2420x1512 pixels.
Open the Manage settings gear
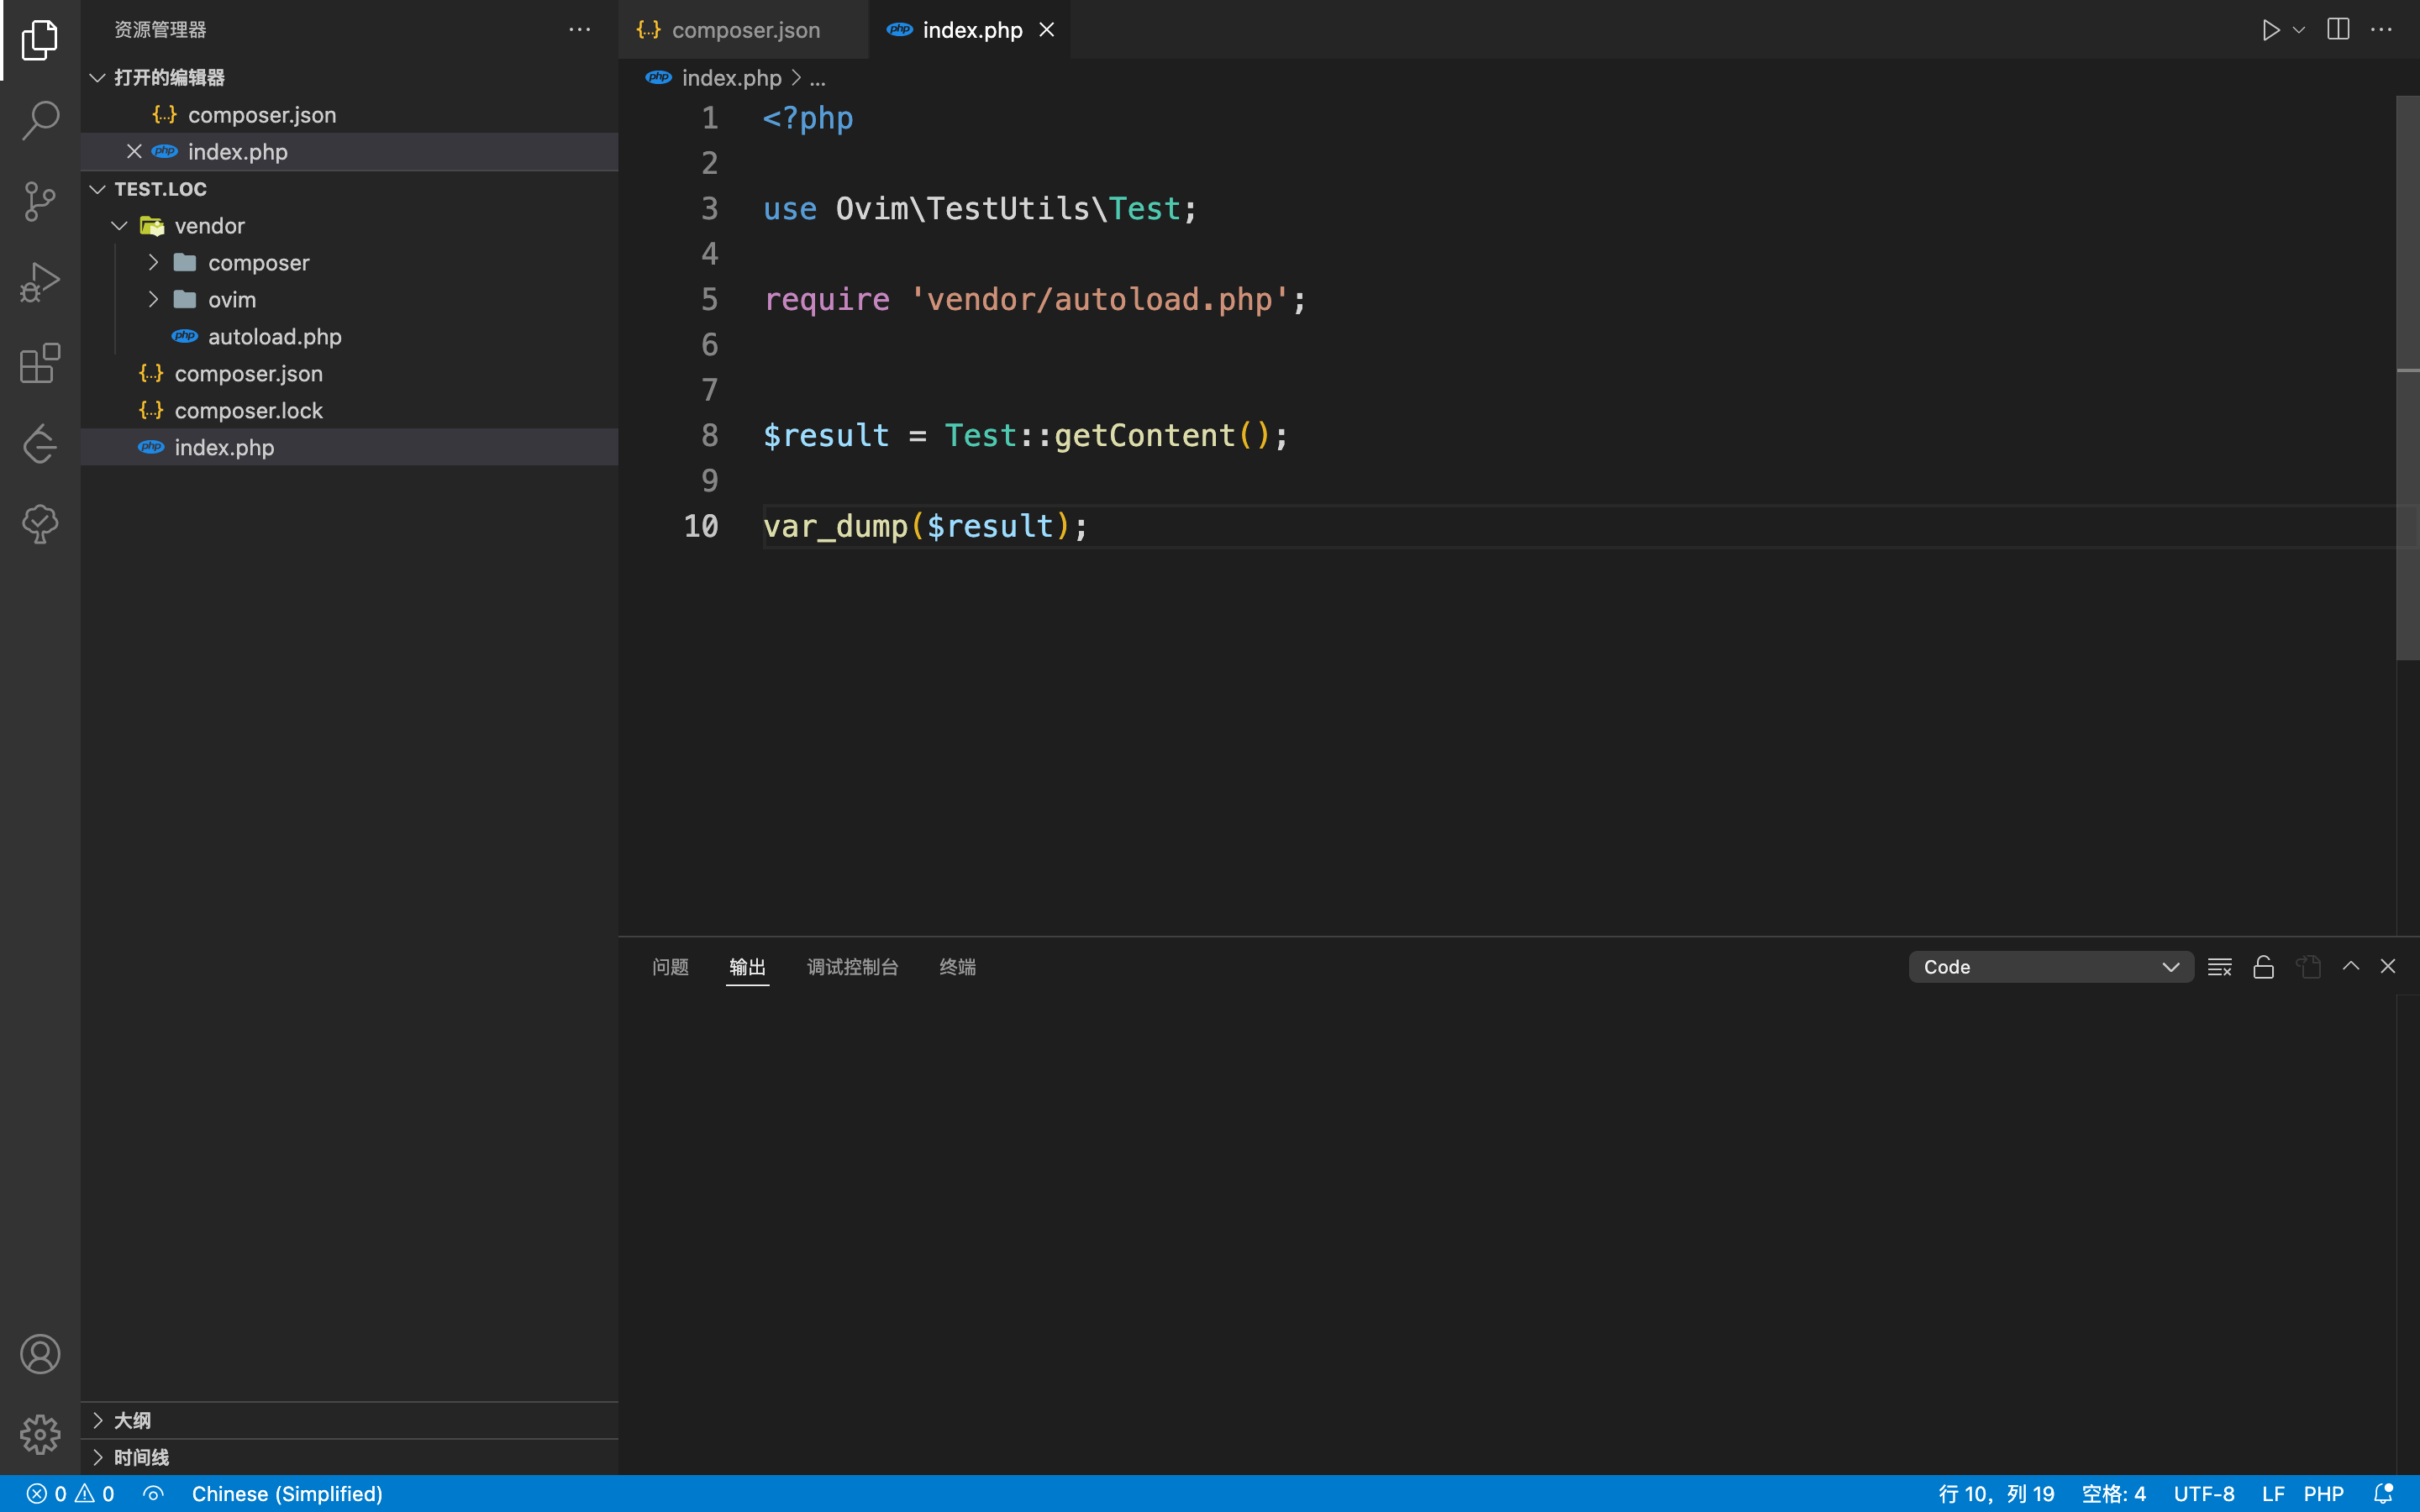[x=40, y=1434]
